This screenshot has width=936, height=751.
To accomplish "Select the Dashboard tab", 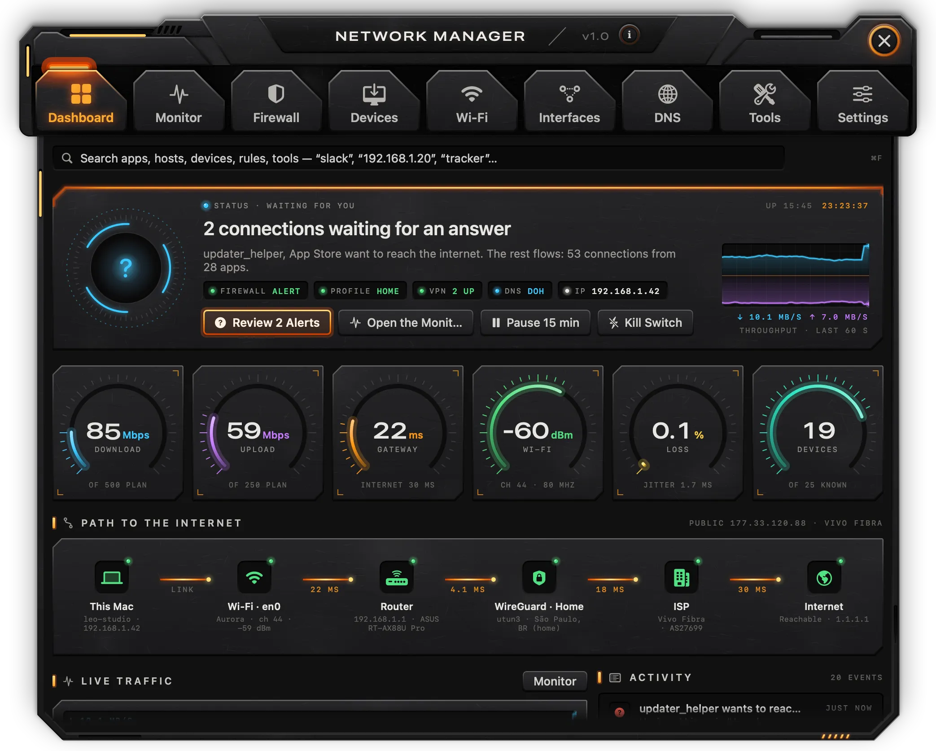I will pyautogui.click(x=81, y=101).
